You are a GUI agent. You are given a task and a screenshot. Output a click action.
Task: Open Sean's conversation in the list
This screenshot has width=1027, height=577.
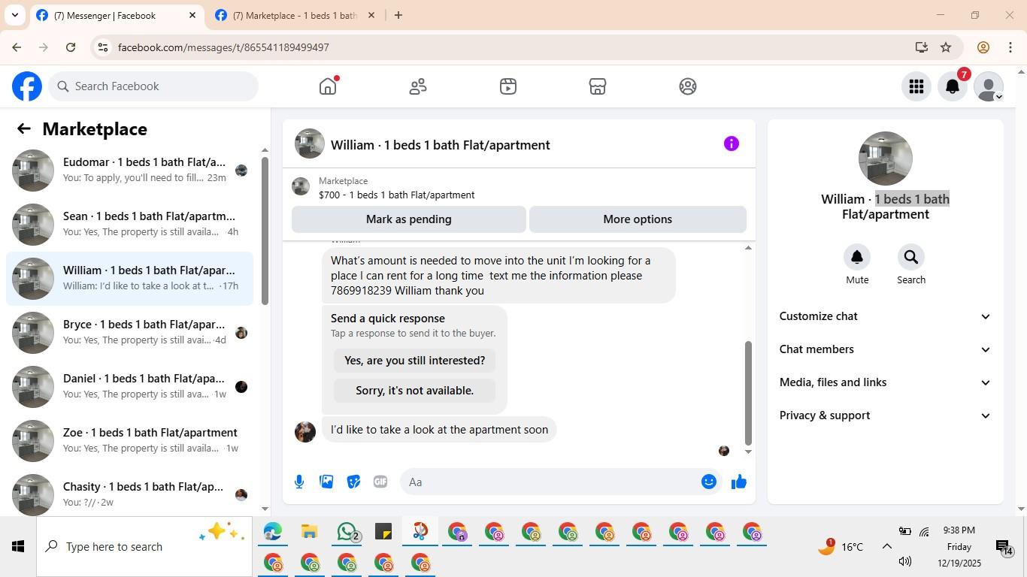[x=129, y=225]
